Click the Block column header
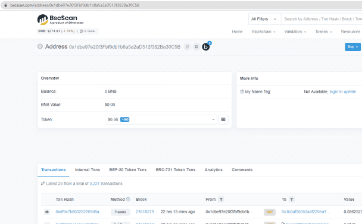This screenshot has width=362, height=224. pyautogui.click(x=141, y=199)
